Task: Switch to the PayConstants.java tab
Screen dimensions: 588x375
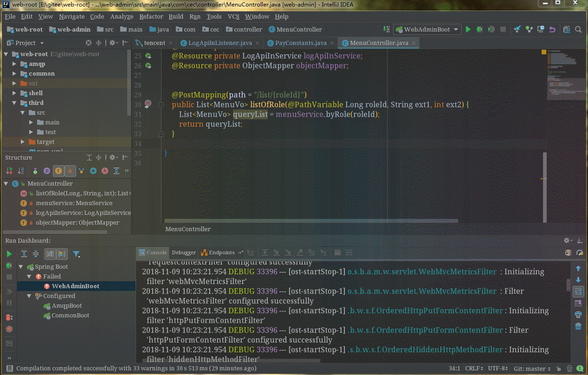Action: [x=301, y=43]
